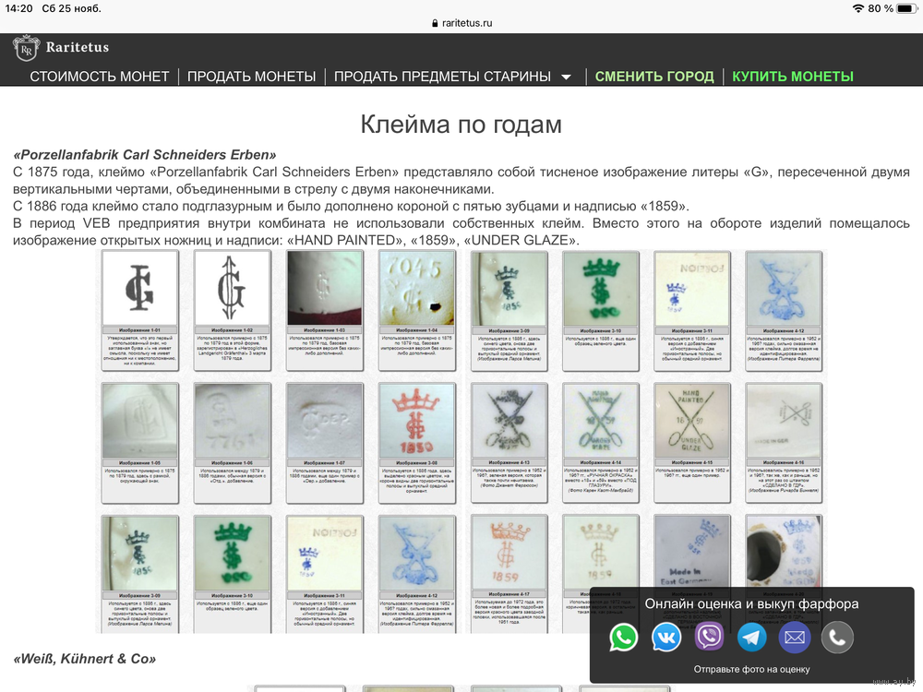Viewport: 923px width, 692px height.
Task: Click Онлайн оценка и выкуп фарфора title
Action: pos(751,603)
